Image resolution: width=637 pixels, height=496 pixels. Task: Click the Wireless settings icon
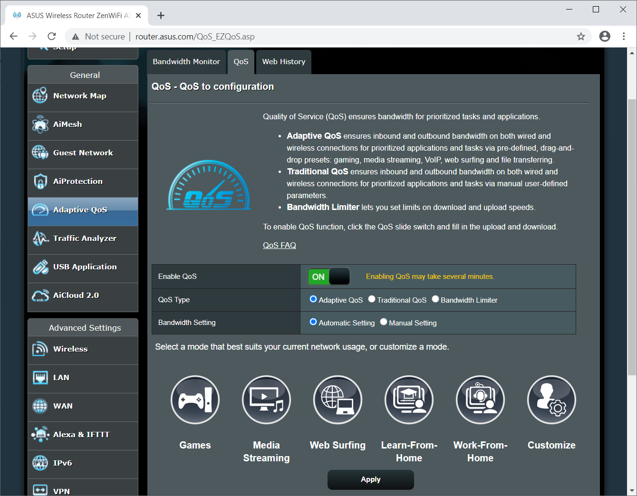[40, 349]
